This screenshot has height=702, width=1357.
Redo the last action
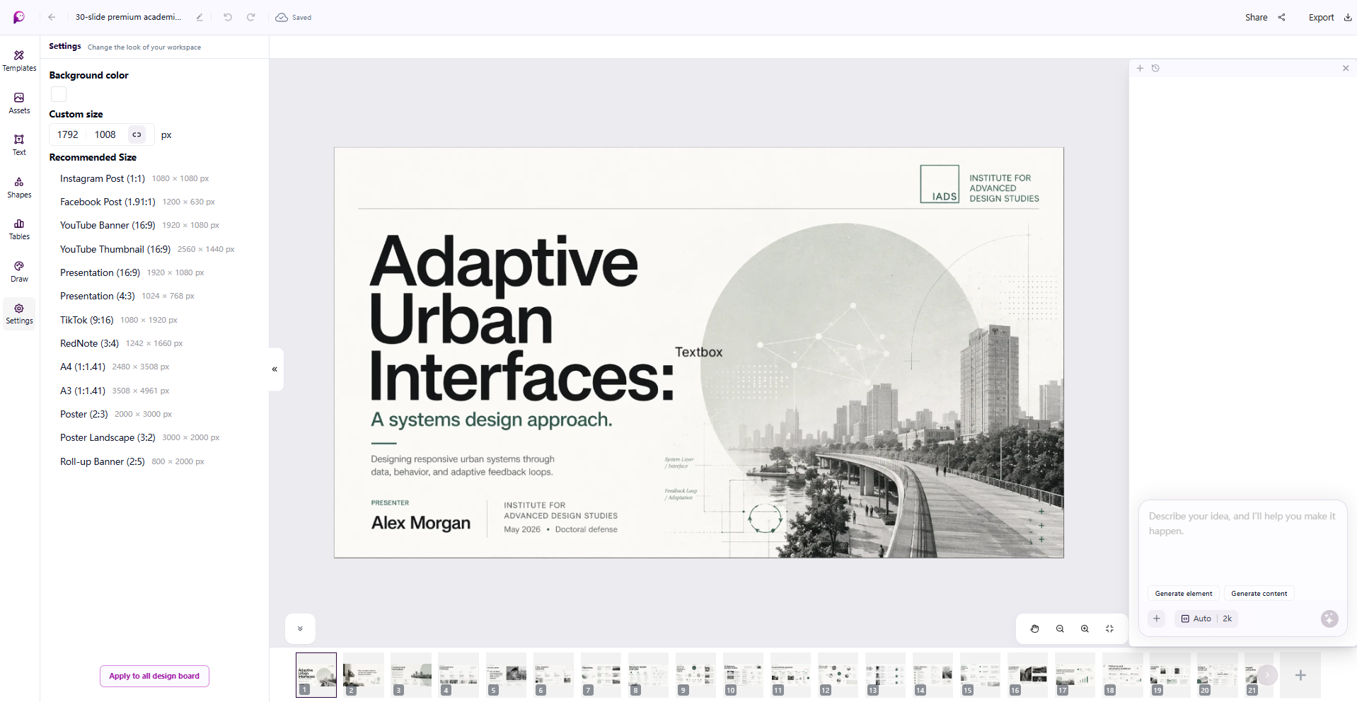[250, 17]
